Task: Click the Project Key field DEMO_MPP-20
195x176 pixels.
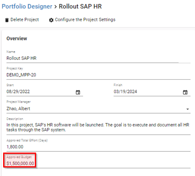Action: pyautogui.click(x=98, y=75)
